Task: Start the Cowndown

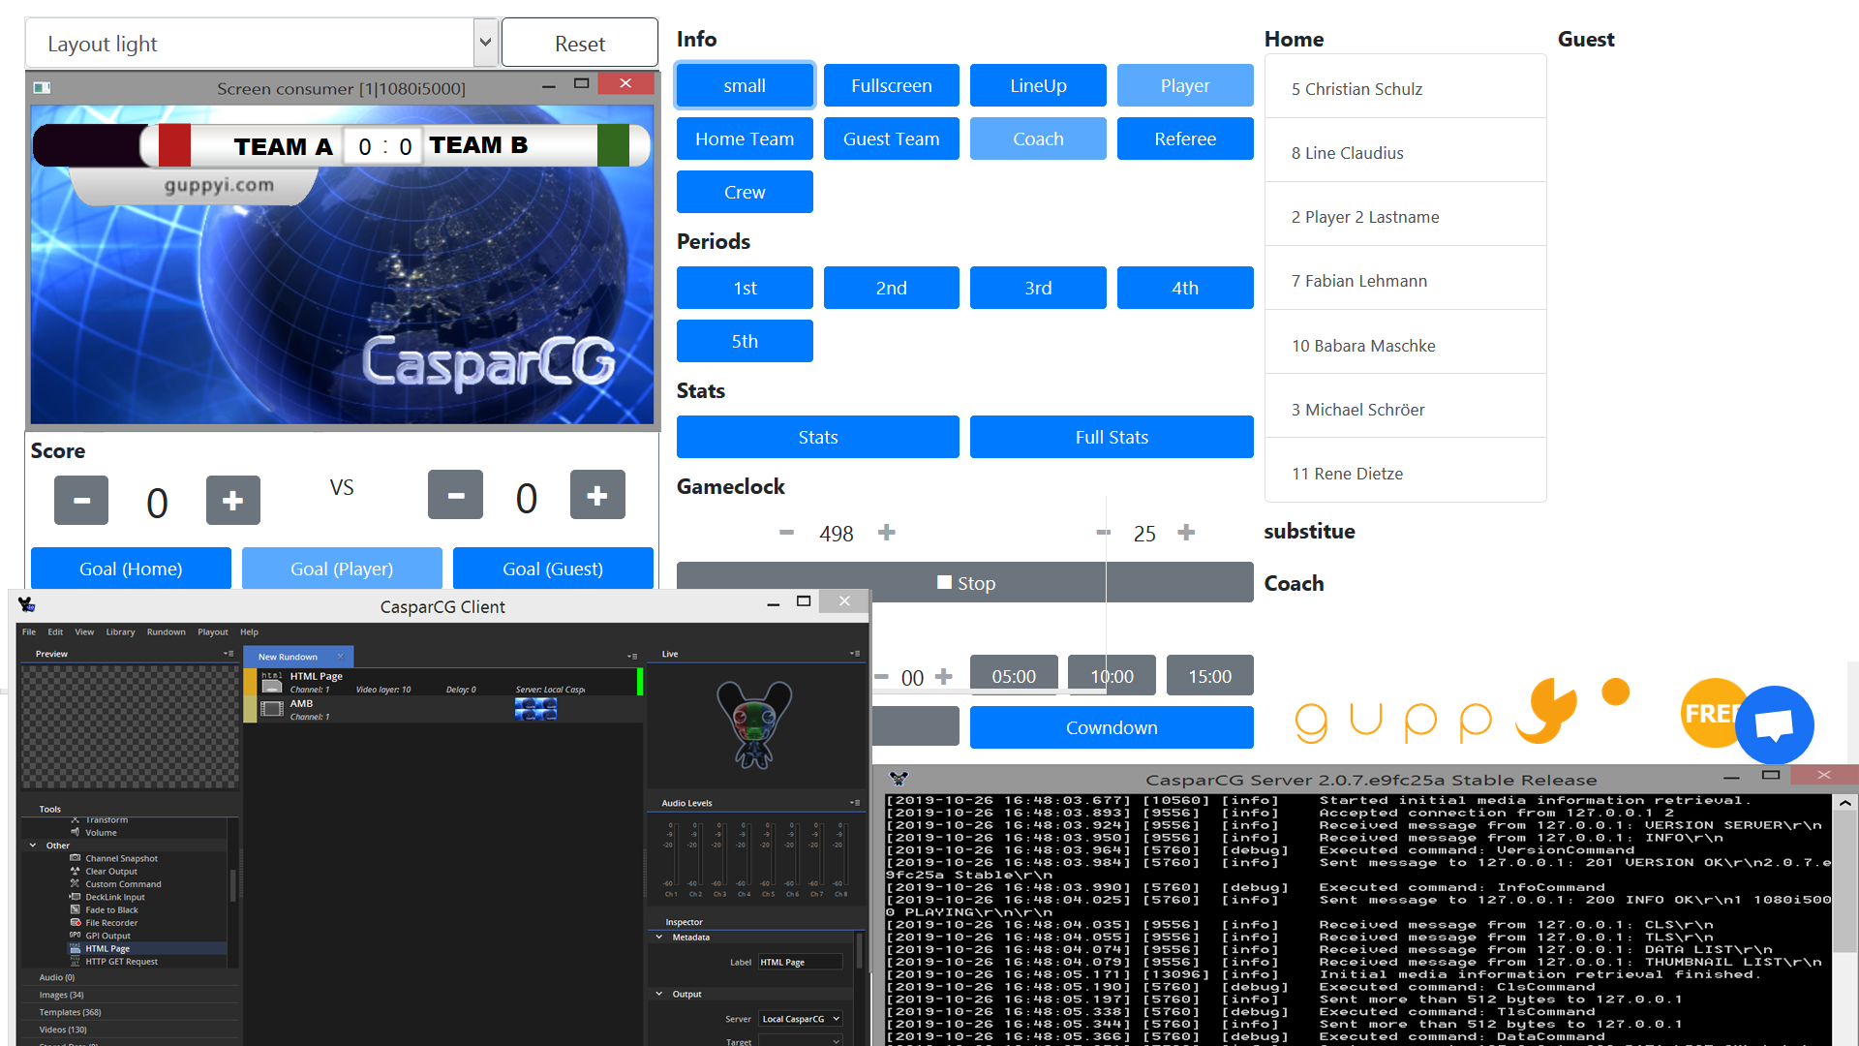Action: [x=1112, y=727]
